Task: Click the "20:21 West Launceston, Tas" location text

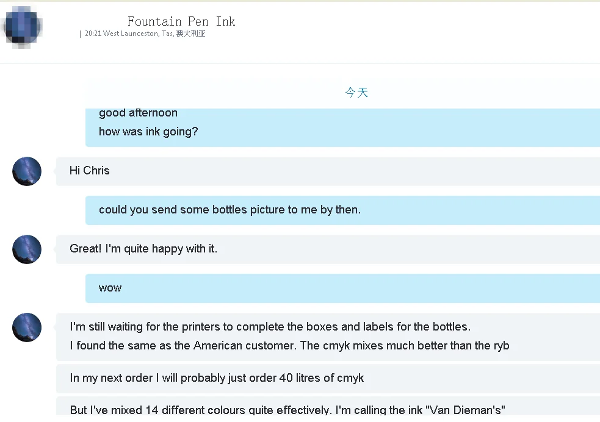Action: tap(145, 34)
